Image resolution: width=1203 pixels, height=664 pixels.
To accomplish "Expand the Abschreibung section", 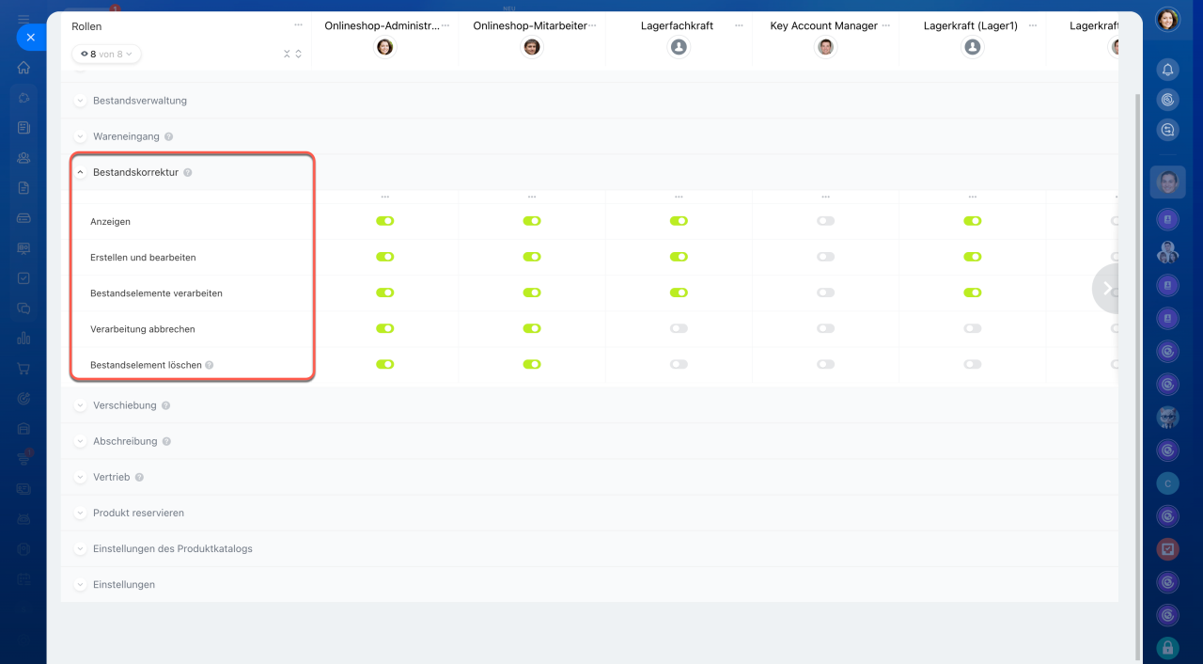I will 80,441.
